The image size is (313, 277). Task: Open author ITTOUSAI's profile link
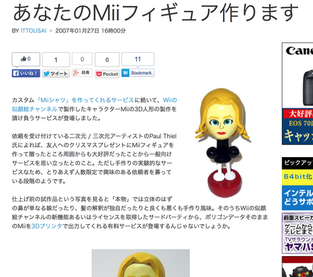[33, 31]
